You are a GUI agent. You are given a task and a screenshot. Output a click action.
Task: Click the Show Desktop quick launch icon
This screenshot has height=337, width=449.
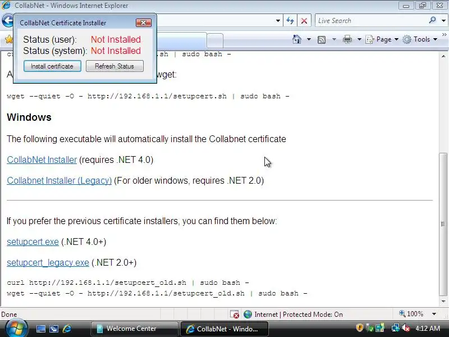coord(40,329)
